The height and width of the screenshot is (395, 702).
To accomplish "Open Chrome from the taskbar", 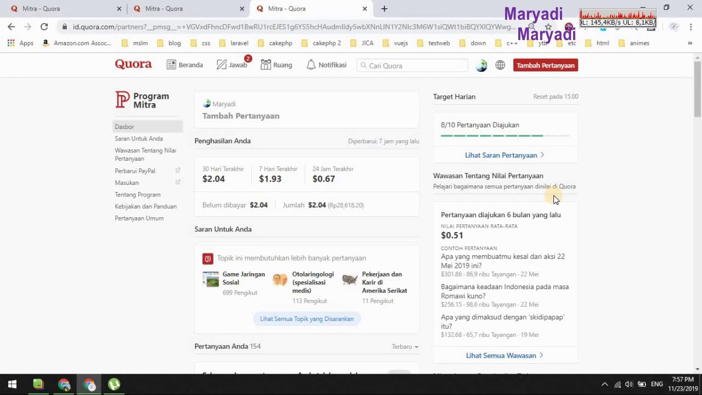I will point(64,384).
